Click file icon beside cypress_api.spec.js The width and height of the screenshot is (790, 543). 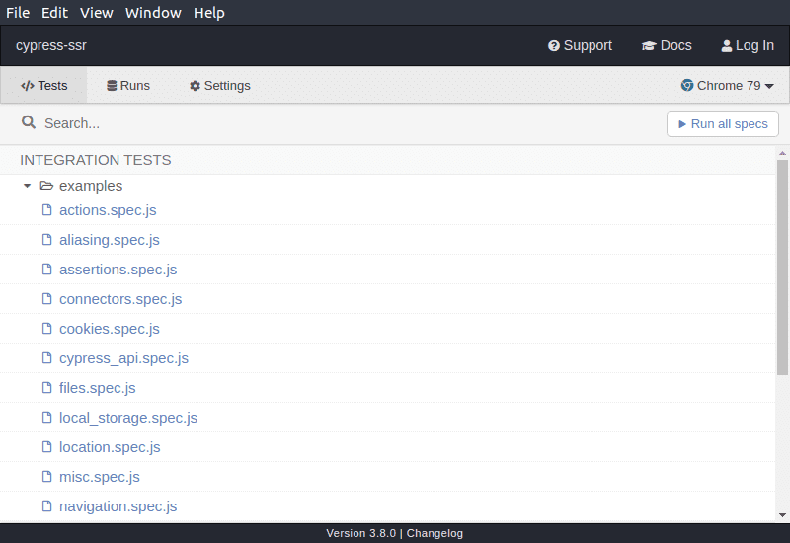click(x=46, y=357)
